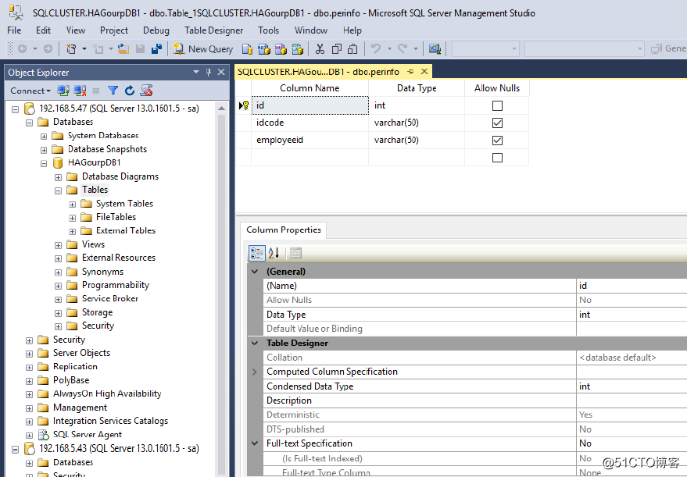
Task: Open the View menu
Action: [75, 30]
